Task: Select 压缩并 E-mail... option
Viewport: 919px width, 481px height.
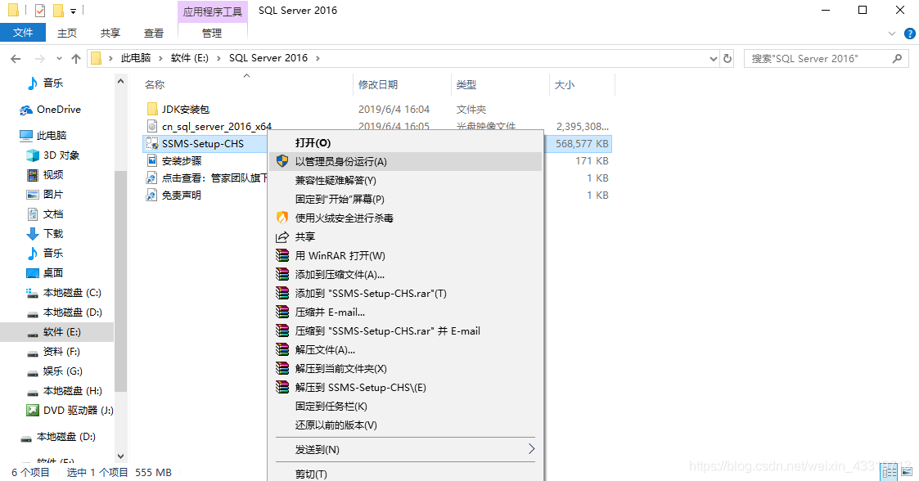Action: pyautogui.click(x=405, y=312)
